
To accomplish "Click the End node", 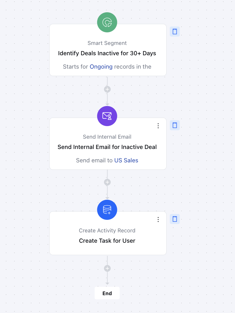I will click(107, 293).
